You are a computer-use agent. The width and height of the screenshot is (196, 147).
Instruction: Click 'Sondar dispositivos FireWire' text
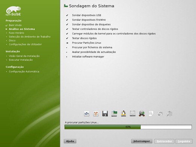click(x=89, y=20)
